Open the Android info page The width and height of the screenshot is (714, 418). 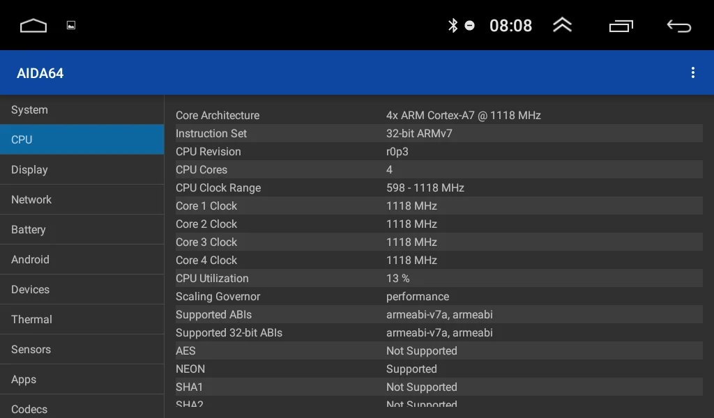click(x=82, y=260)
